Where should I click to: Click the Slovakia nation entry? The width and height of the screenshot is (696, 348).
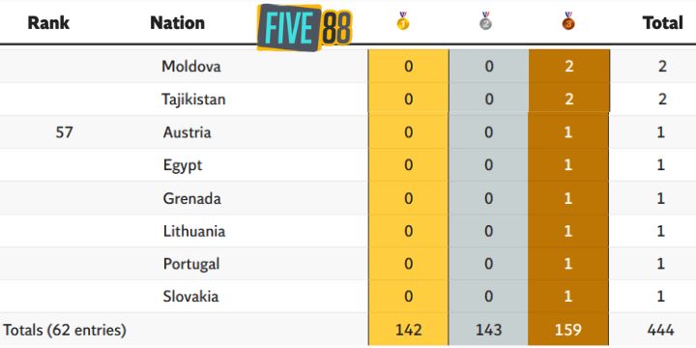pos(190,297)
